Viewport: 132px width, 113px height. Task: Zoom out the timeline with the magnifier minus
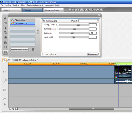[13, 109]
